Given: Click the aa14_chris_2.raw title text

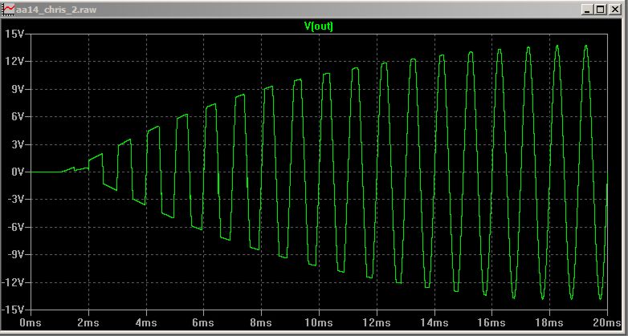Looking at the screenshot, I should (x=56, y=10).
